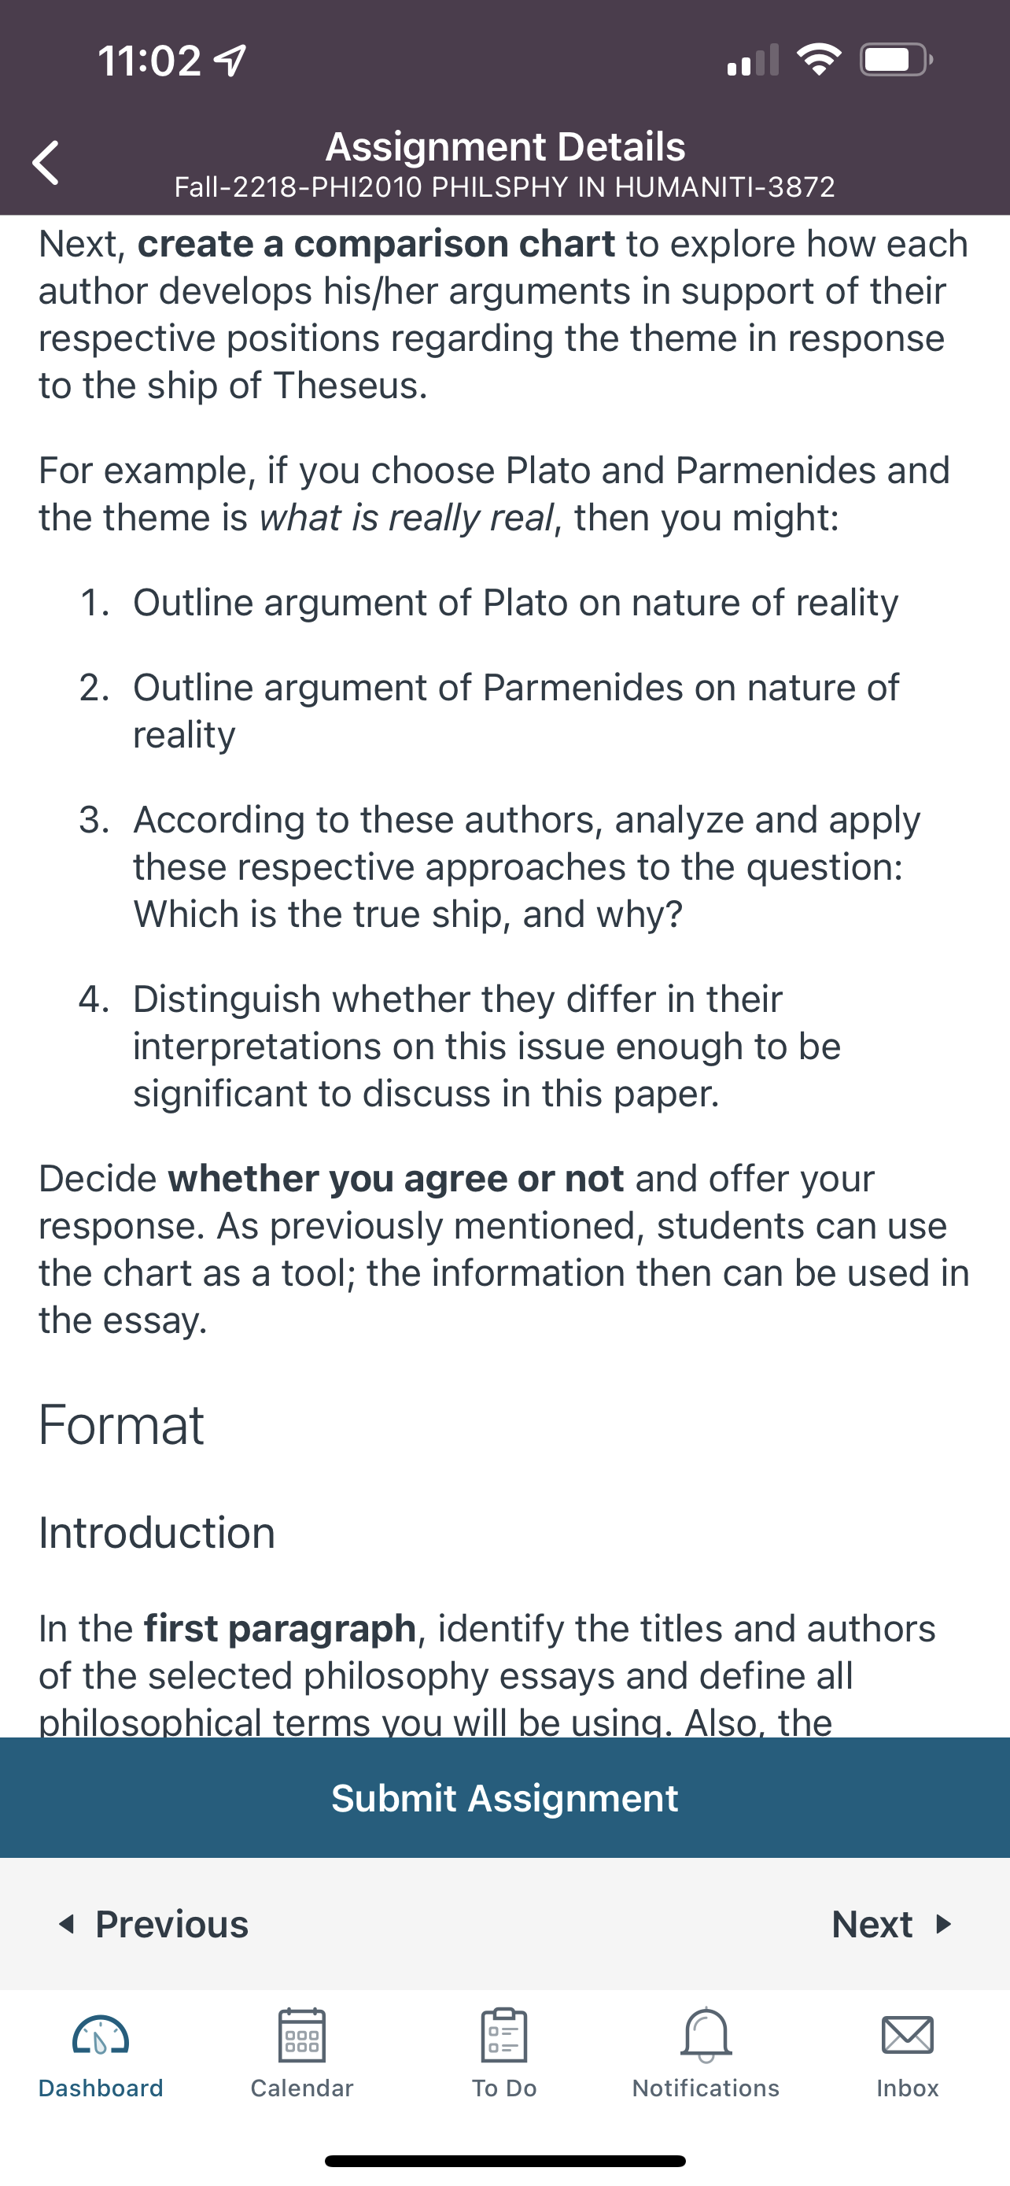Tap the iOS home indicator bar

click(504, 2161)
